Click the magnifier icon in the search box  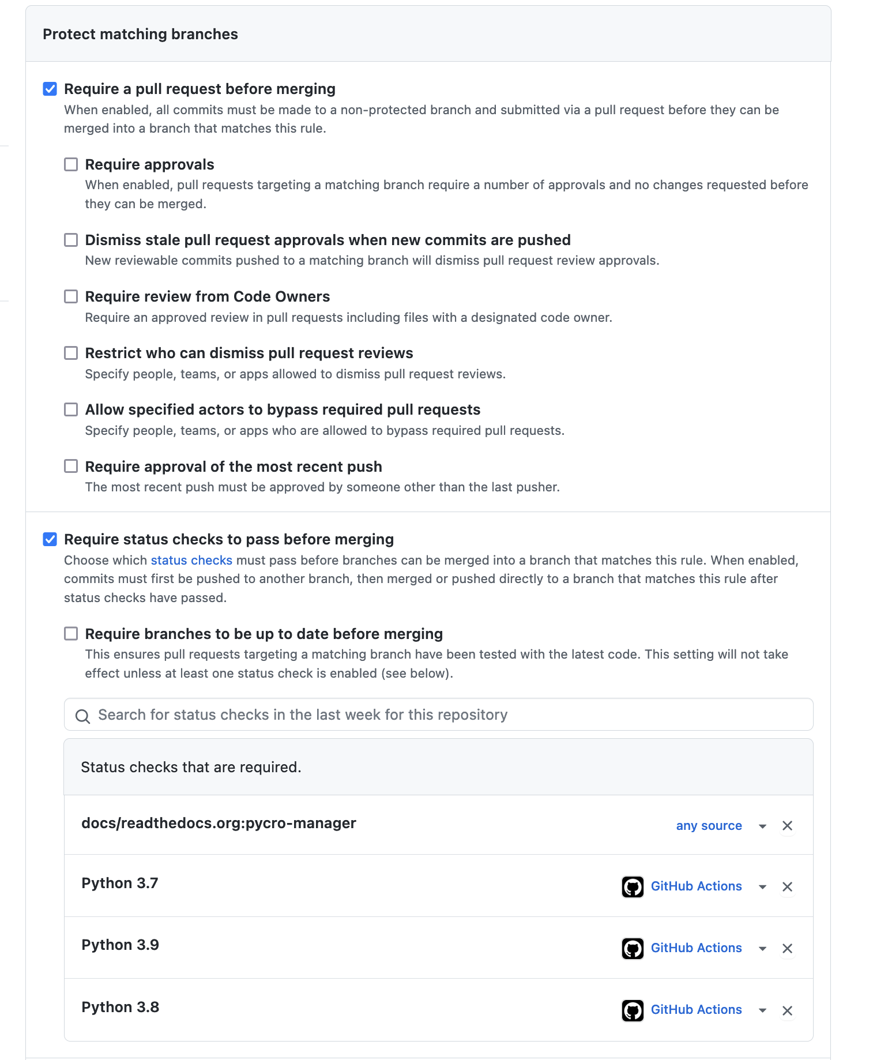[82, 715]
